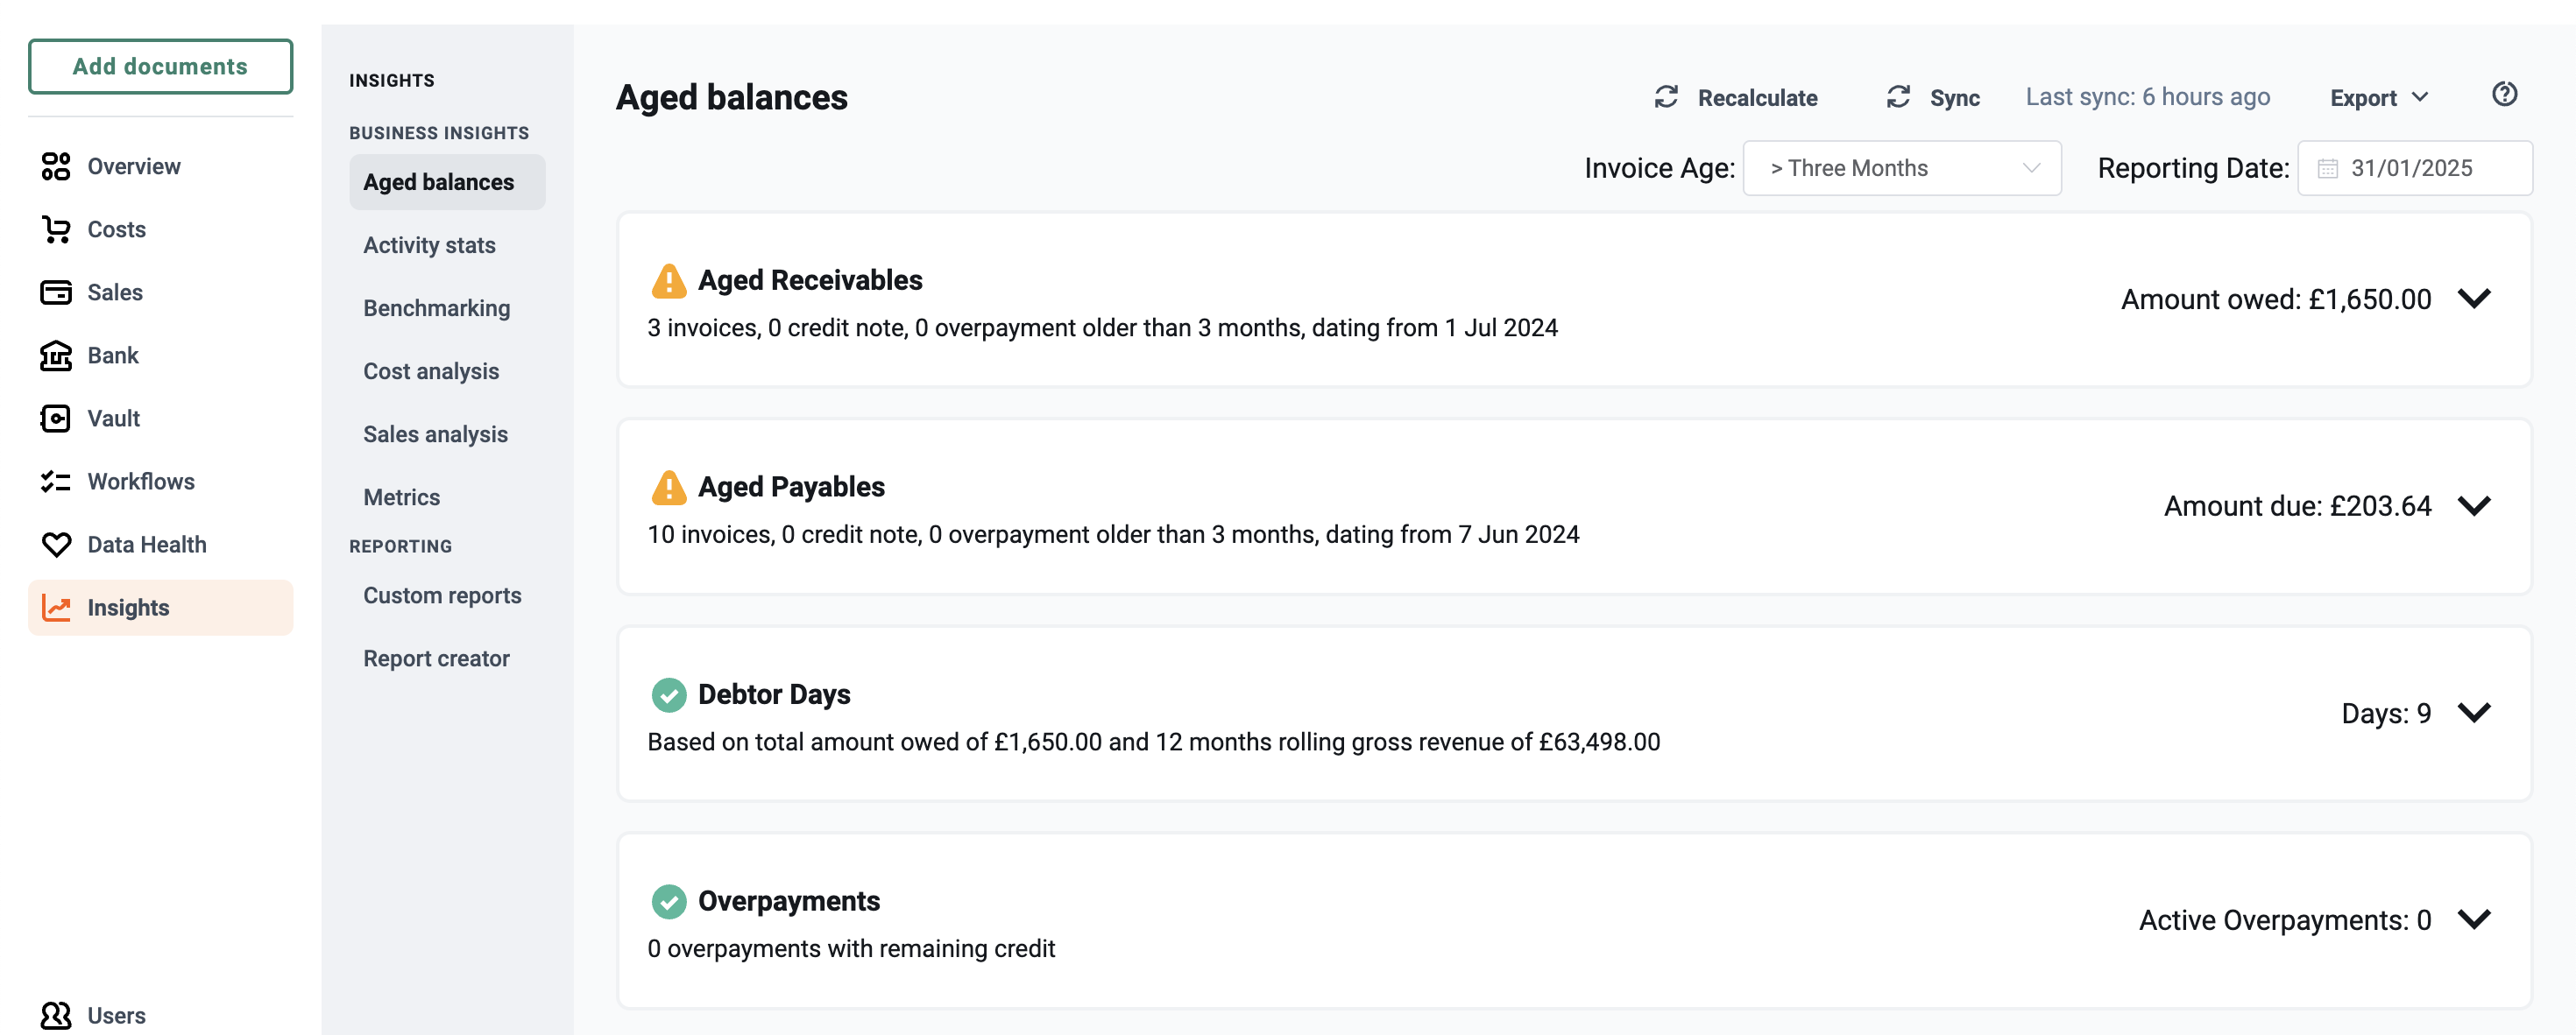This screenshot has height=1035, width=2576.
Task: Click the Users people icon
Action: click(56, 1015)
